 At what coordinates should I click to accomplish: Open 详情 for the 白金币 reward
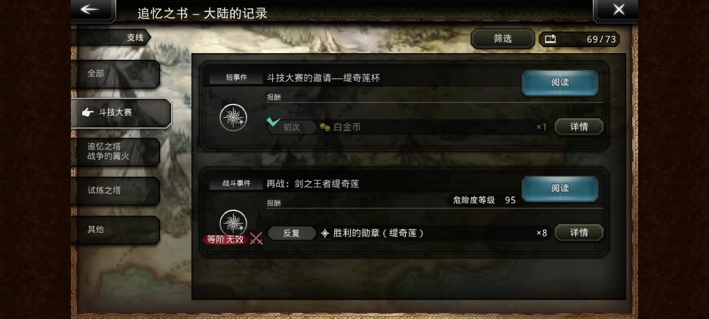tap(579, 127)
